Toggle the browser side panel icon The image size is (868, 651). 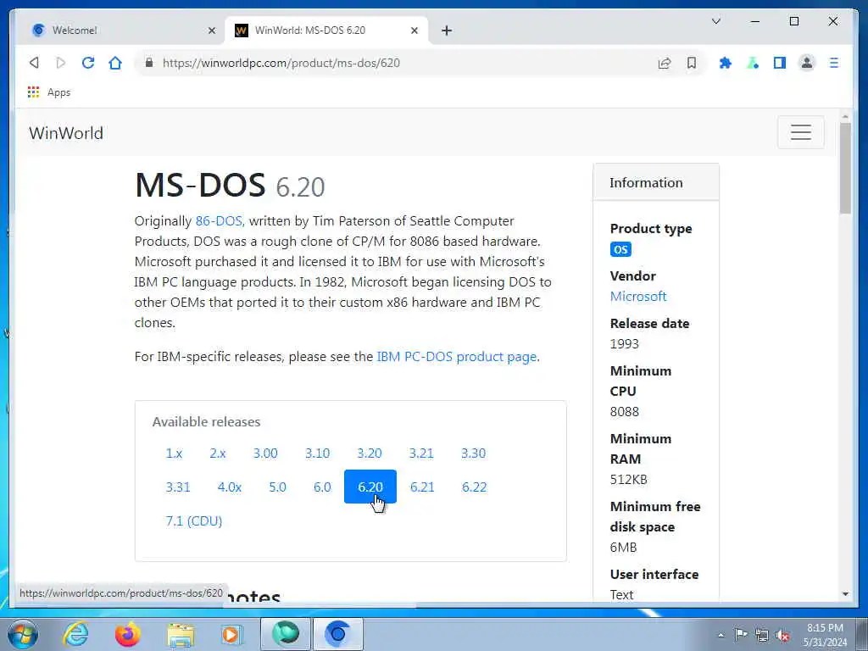[780, 63]
